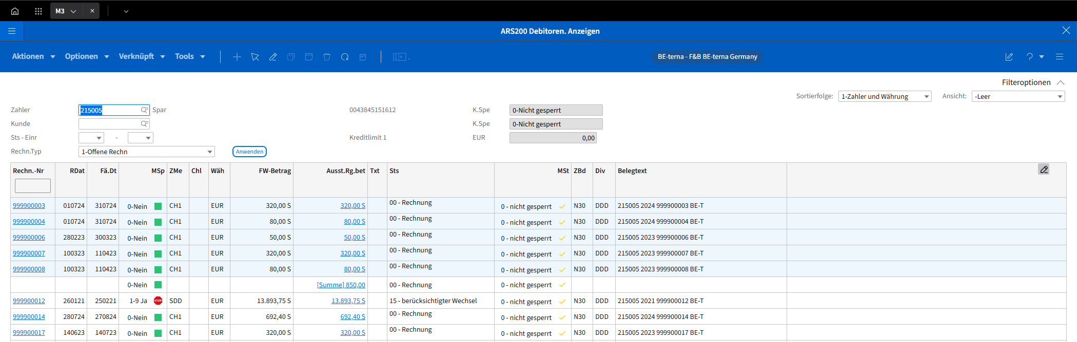Image resolution: width=1077 pixels, height=342 pixels.
Task: Click the Refresh circular arrow icon
Action: pyautogui.click(x=345, y=57)
